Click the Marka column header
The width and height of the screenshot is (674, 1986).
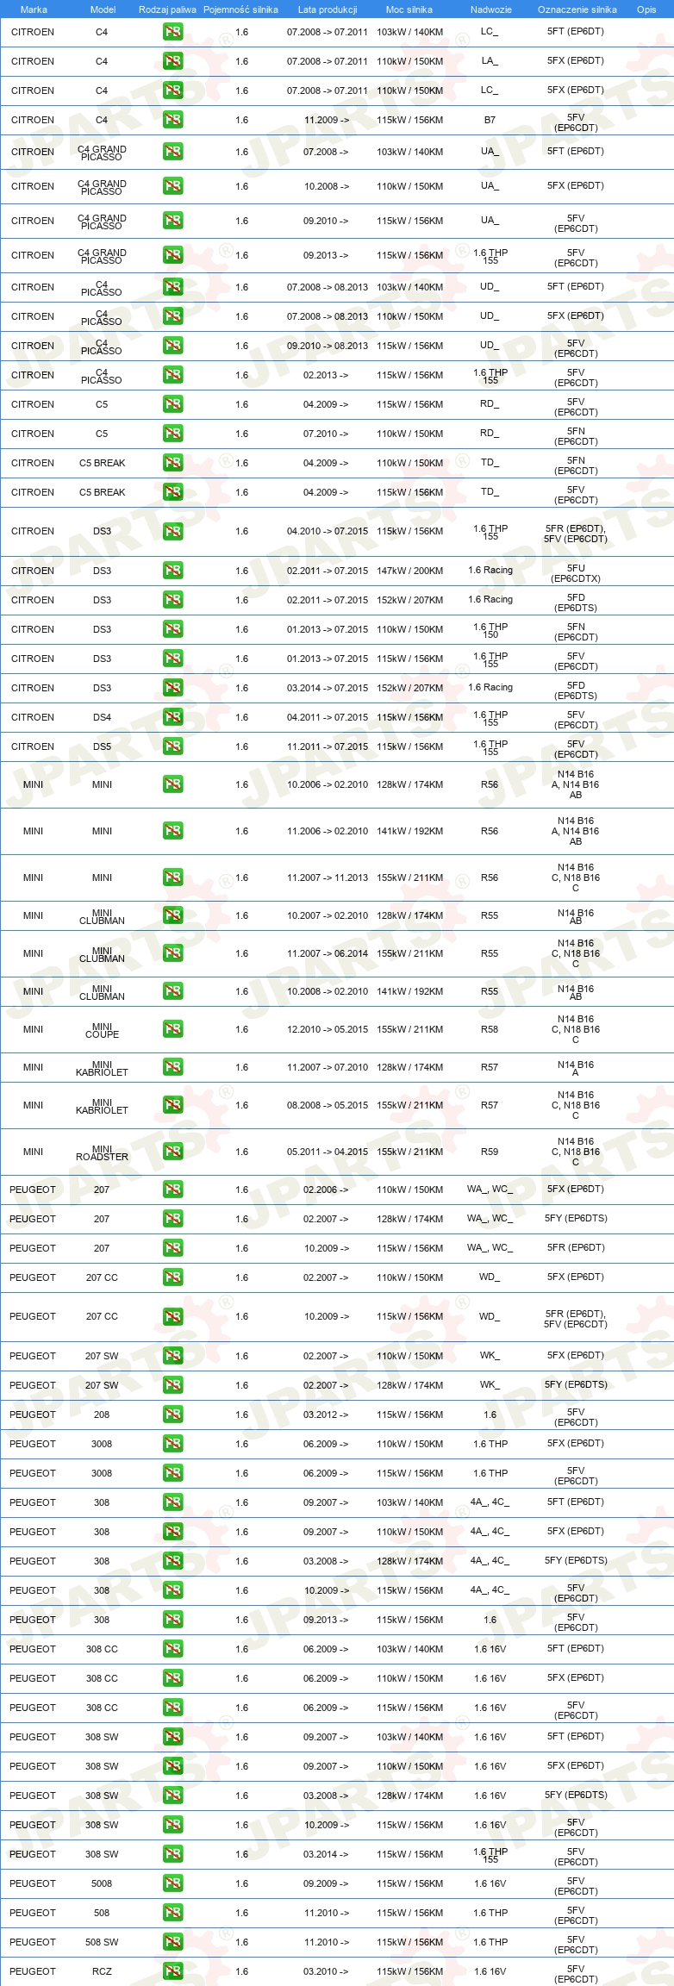[x=34, y=9]
